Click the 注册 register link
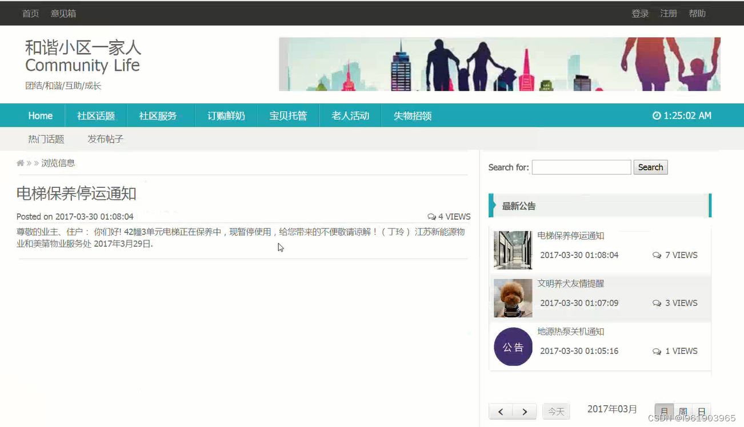 [x=669, y=14]
